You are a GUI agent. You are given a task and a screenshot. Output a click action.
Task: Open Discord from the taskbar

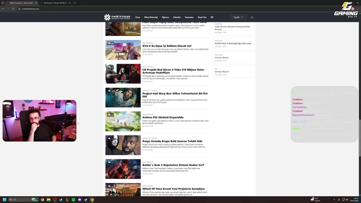tap(80, 200)
